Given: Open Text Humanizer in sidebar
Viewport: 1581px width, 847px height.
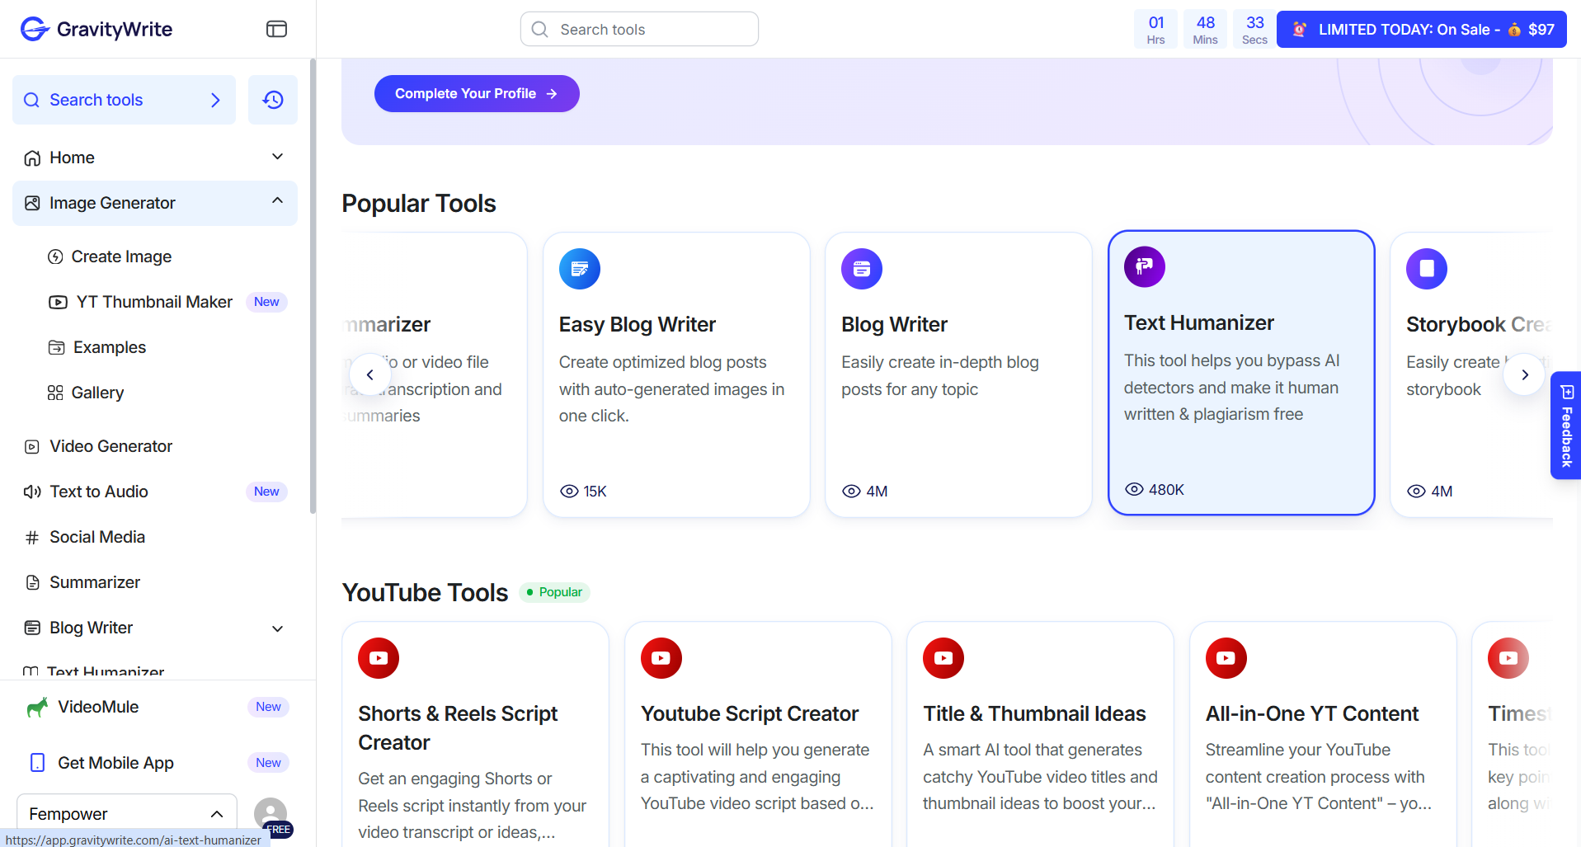Looking at the screenshot, I should point(106,671).
